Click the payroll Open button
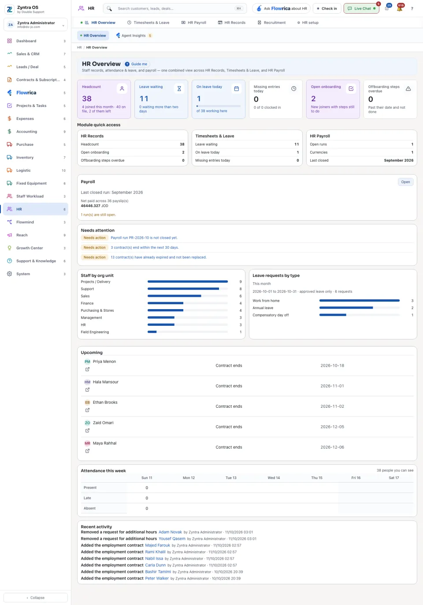423x605 pixels. [x=405, y=182]
